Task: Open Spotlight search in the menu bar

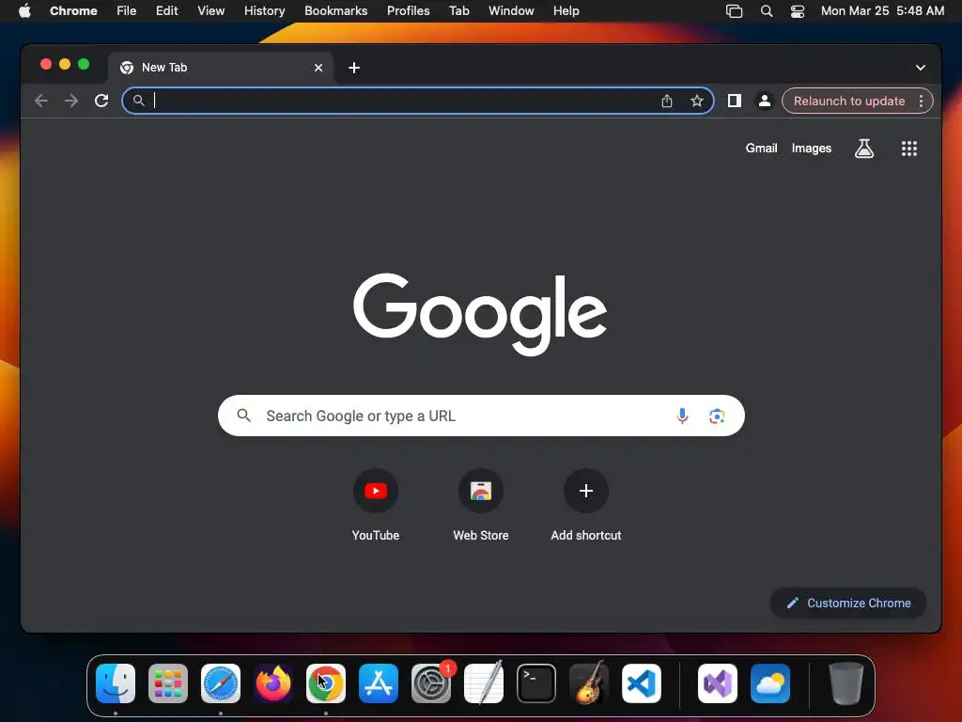Action: (767, 11)
